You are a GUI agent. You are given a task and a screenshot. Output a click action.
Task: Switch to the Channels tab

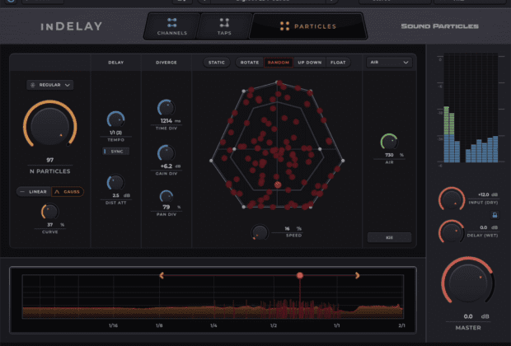coord(172,26)
